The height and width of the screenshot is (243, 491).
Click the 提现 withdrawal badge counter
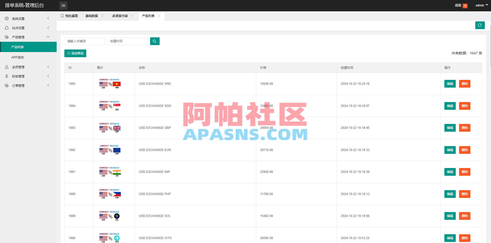(465, 5)
